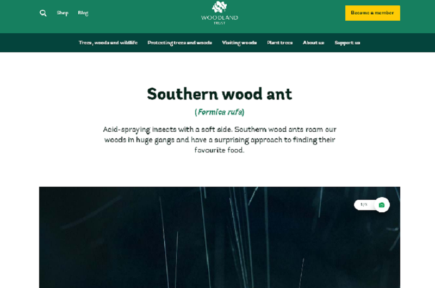The image size is (435, 288).
Task: Click the image counter pill
Action: 372,205
